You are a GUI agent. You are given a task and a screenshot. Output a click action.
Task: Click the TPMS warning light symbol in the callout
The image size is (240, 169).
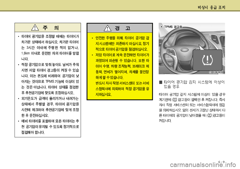(x=207, y=60)
